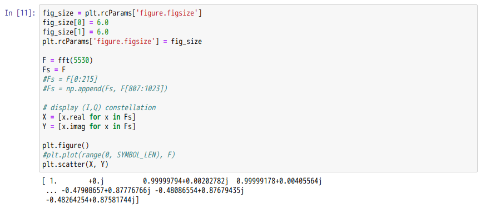This screenshot has height=208, width=481.
Task: Click on fig_size[0] = 6.0 line
Action: pos(76,23)
